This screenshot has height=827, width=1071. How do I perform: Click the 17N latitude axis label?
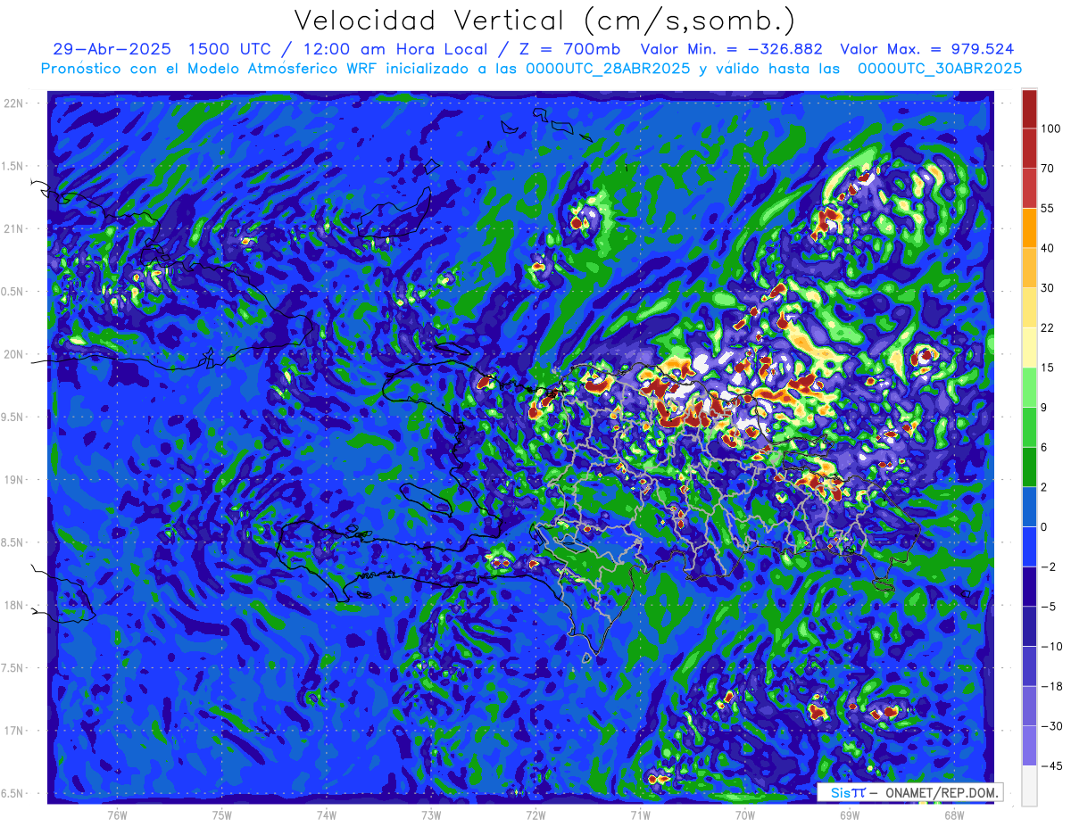[x=15, y=731]
